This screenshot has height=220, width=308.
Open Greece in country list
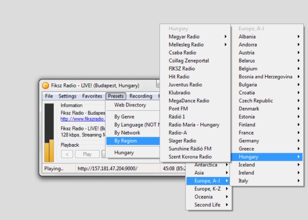pos(267,149)
